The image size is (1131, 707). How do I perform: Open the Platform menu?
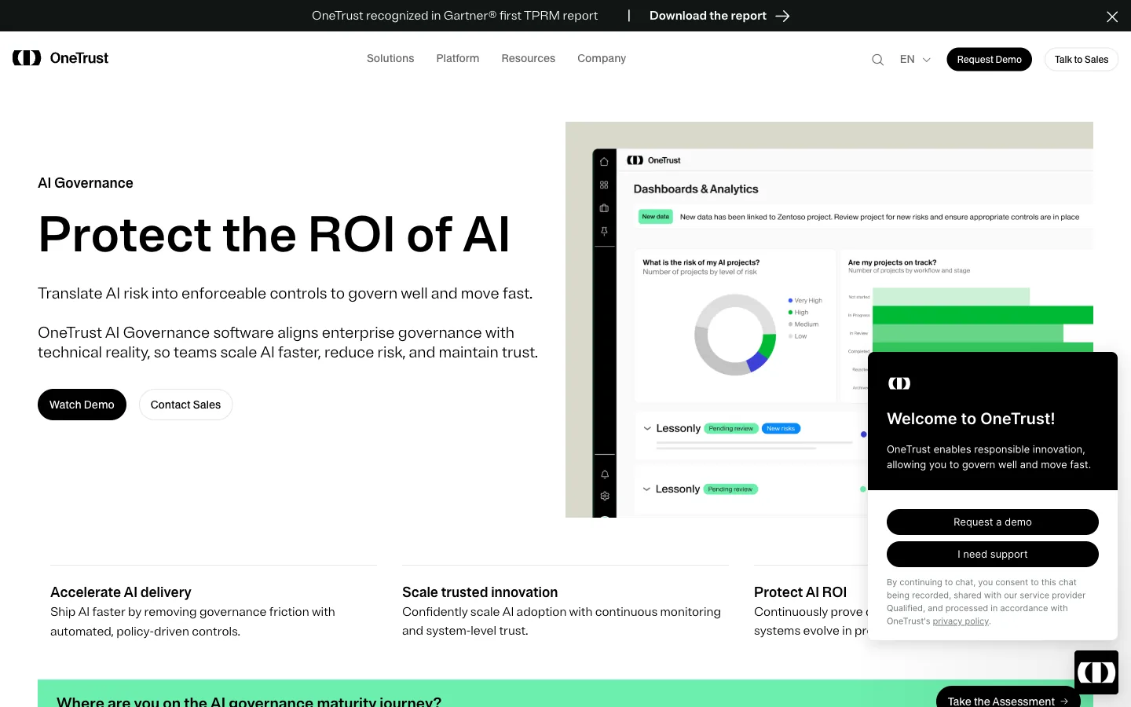[458, 58]
